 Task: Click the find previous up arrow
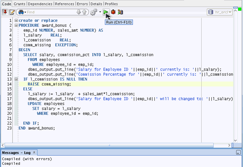(x=84, y=12)
